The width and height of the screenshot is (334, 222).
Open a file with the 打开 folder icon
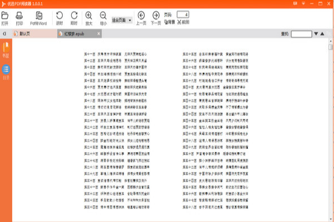point(5,18)
